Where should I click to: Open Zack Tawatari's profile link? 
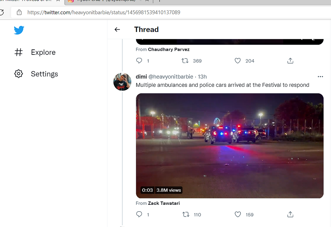pos(164,203)
